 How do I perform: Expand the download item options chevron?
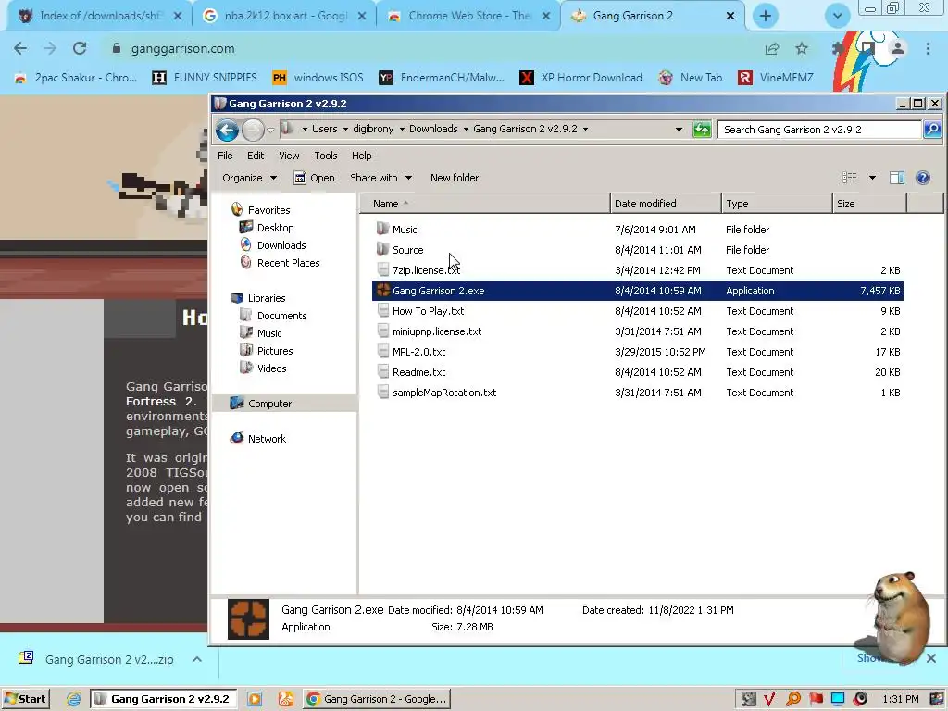pos(197,659)
